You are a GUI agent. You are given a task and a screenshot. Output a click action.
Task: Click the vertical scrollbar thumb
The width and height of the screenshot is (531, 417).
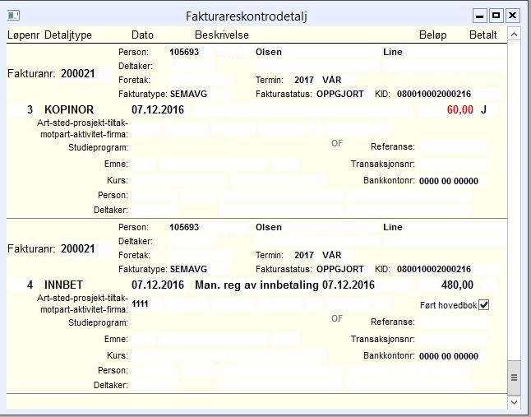(514, 378)
